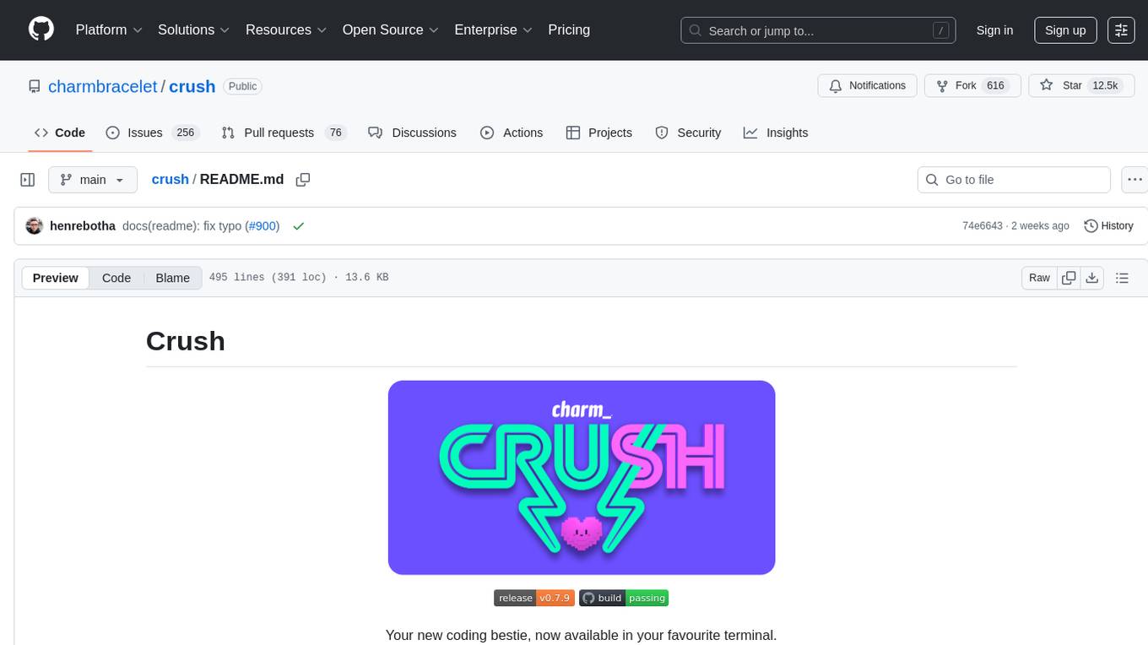Switch to the Security tab
This screenshot has height=645, width=1148.
[688, 133]
